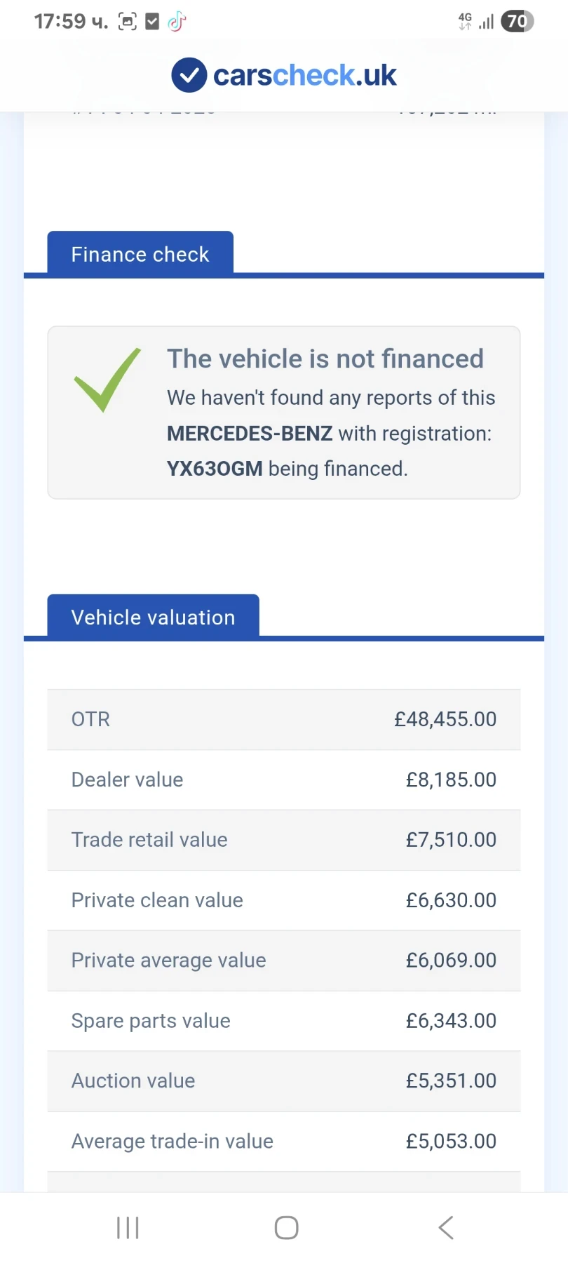Tap the OTR valuation row
The image size is (568, 1263).
pos(283,719)
